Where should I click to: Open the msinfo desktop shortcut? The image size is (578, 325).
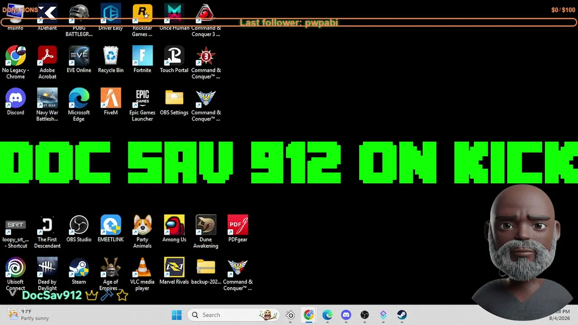coord(15,18)
